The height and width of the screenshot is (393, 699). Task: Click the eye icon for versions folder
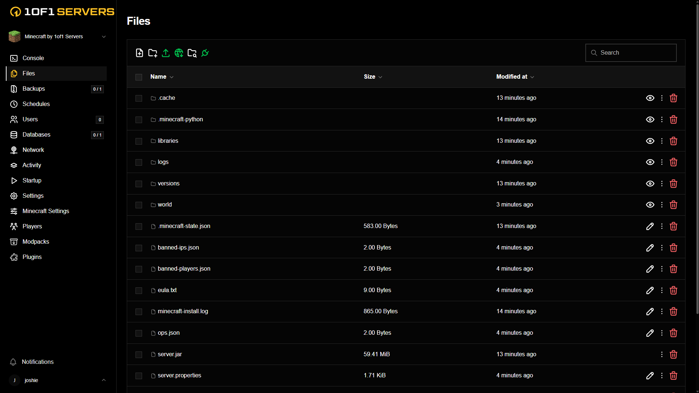(x=650, y=184)
